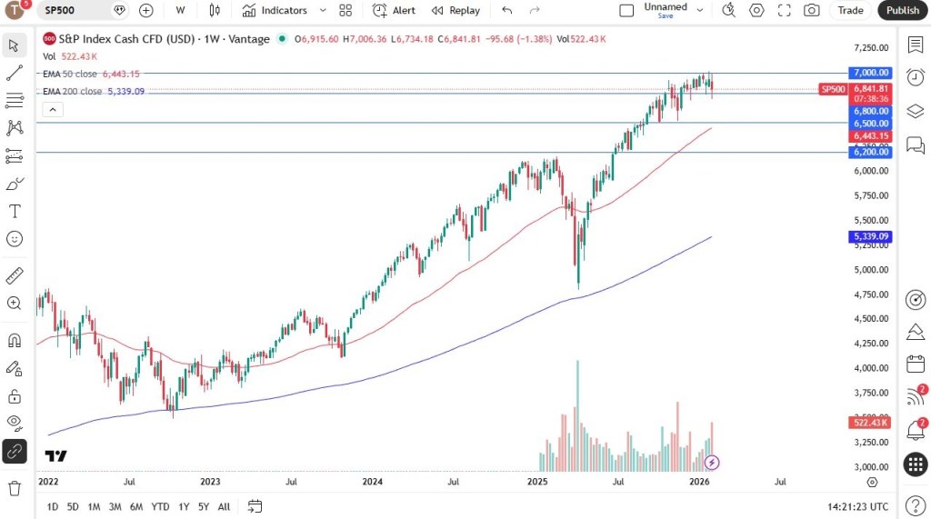The height and width of the screenshot is (519, 931).
Task: Collapse the indicator legend chevron
Action: [53, 110]
